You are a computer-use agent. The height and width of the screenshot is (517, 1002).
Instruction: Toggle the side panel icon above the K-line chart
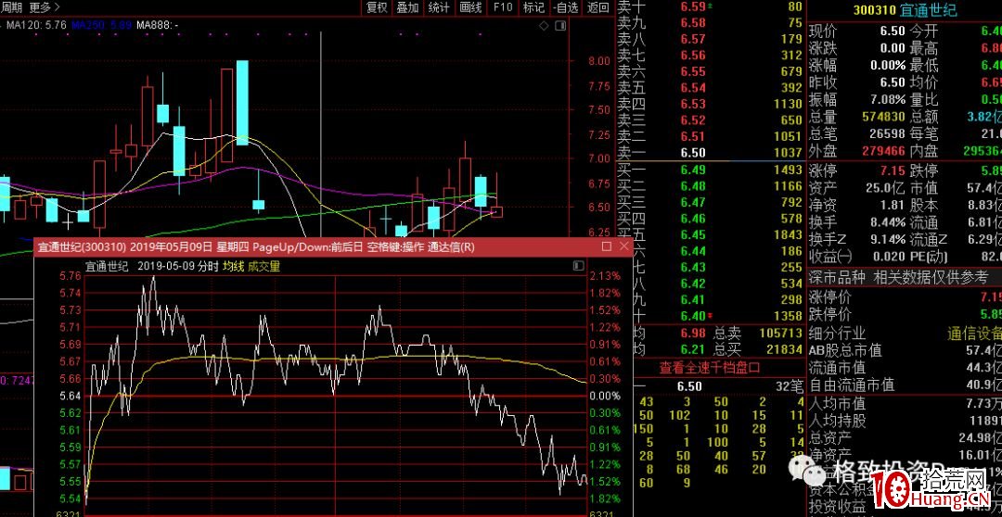tap(560, 26)
